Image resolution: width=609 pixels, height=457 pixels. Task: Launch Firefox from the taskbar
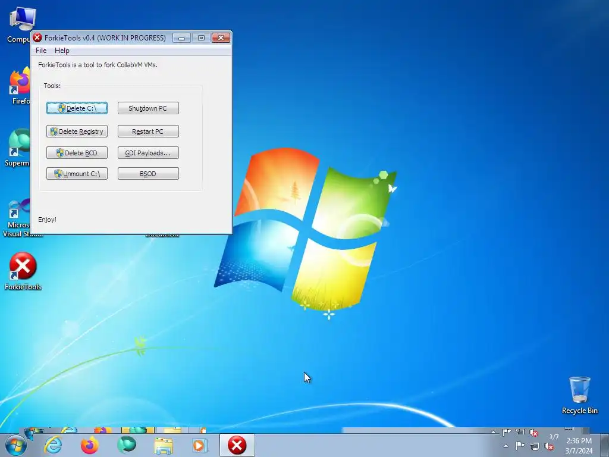pyautogui.click(x=90, y=445)
